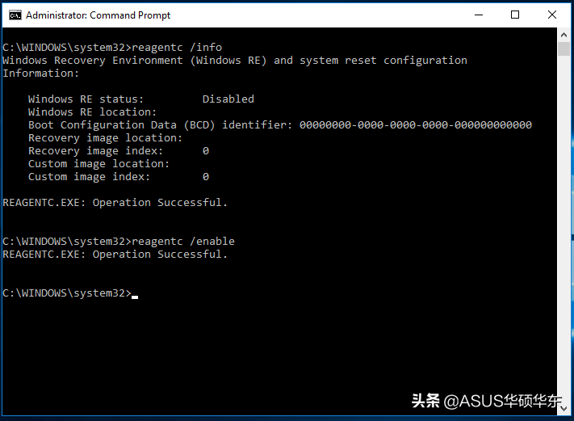This screenshot has width=574, height=421.
Task: Click the 'reagentc /enable' command text
Action: [182, 241]
